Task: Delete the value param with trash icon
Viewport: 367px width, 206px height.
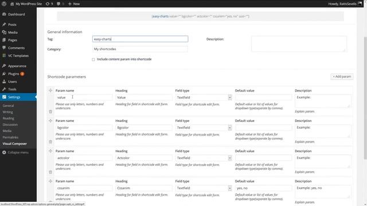Action: point(50,112)
